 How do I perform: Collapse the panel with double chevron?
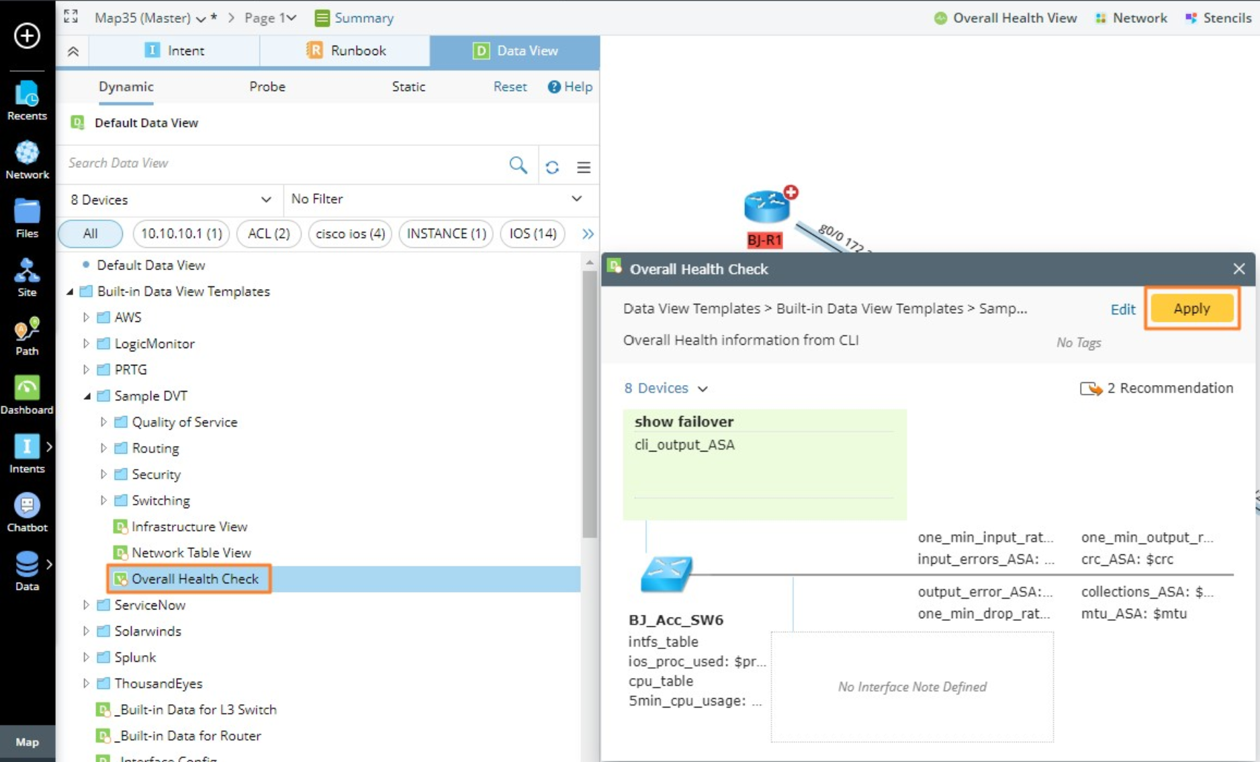click(73, 52)
